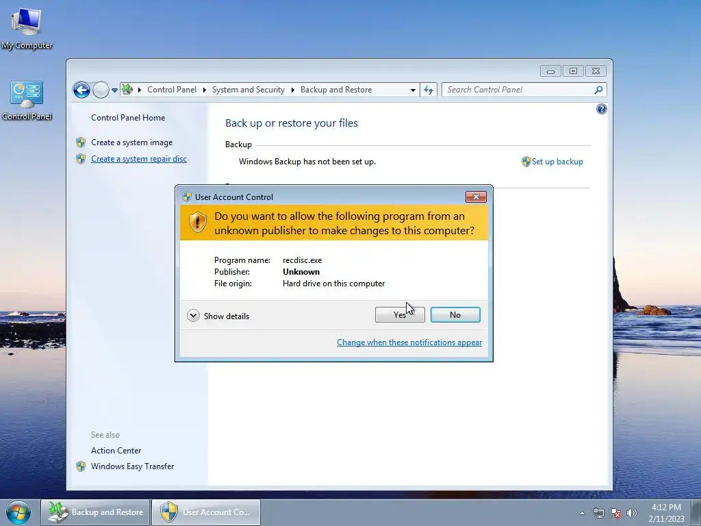Expand breadcrumb arrow after Control Panel

pyautogui.click(x=204, y=90)
